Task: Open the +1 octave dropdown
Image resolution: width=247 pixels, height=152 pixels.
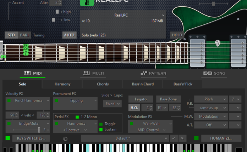Action: click(75, 130)
